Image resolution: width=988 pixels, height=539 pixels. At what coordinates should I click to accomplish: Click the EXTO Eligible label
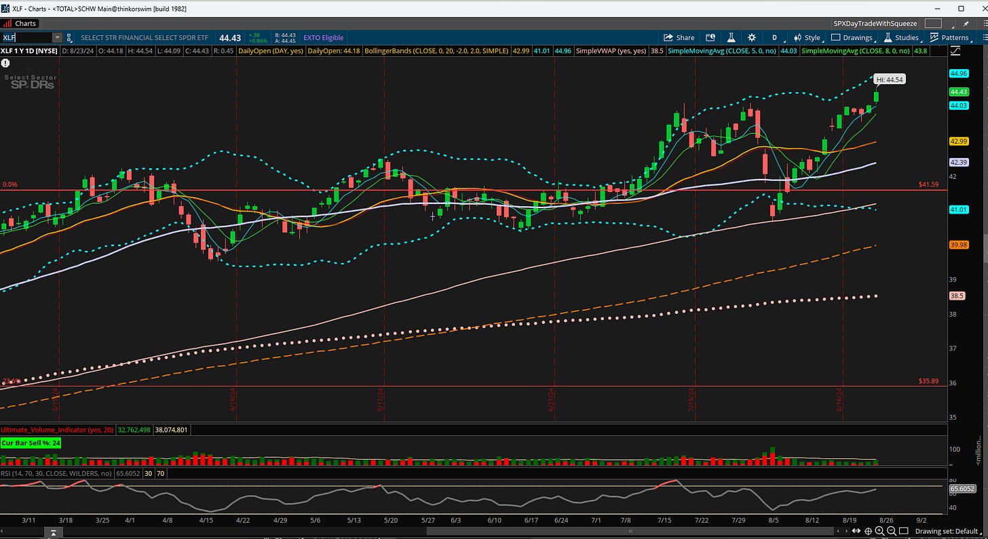coord(324,38)
